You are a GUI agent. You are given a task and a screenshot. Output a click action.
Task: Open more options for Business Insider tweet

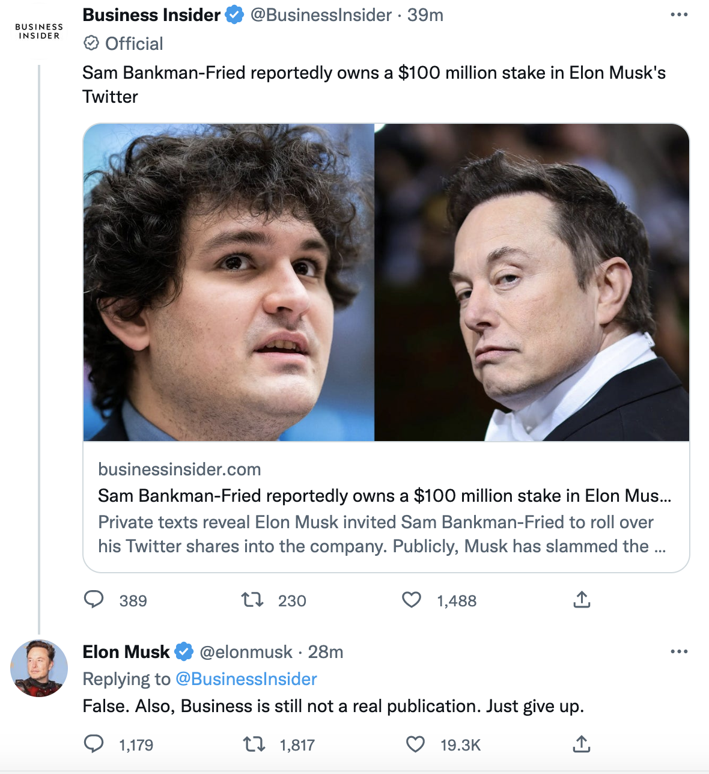(679, 14)
